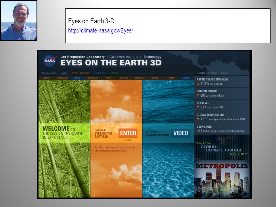Click the VIDEO demonstration button
This screenshot has width=276, height=207.
click(x=181, y=133)
